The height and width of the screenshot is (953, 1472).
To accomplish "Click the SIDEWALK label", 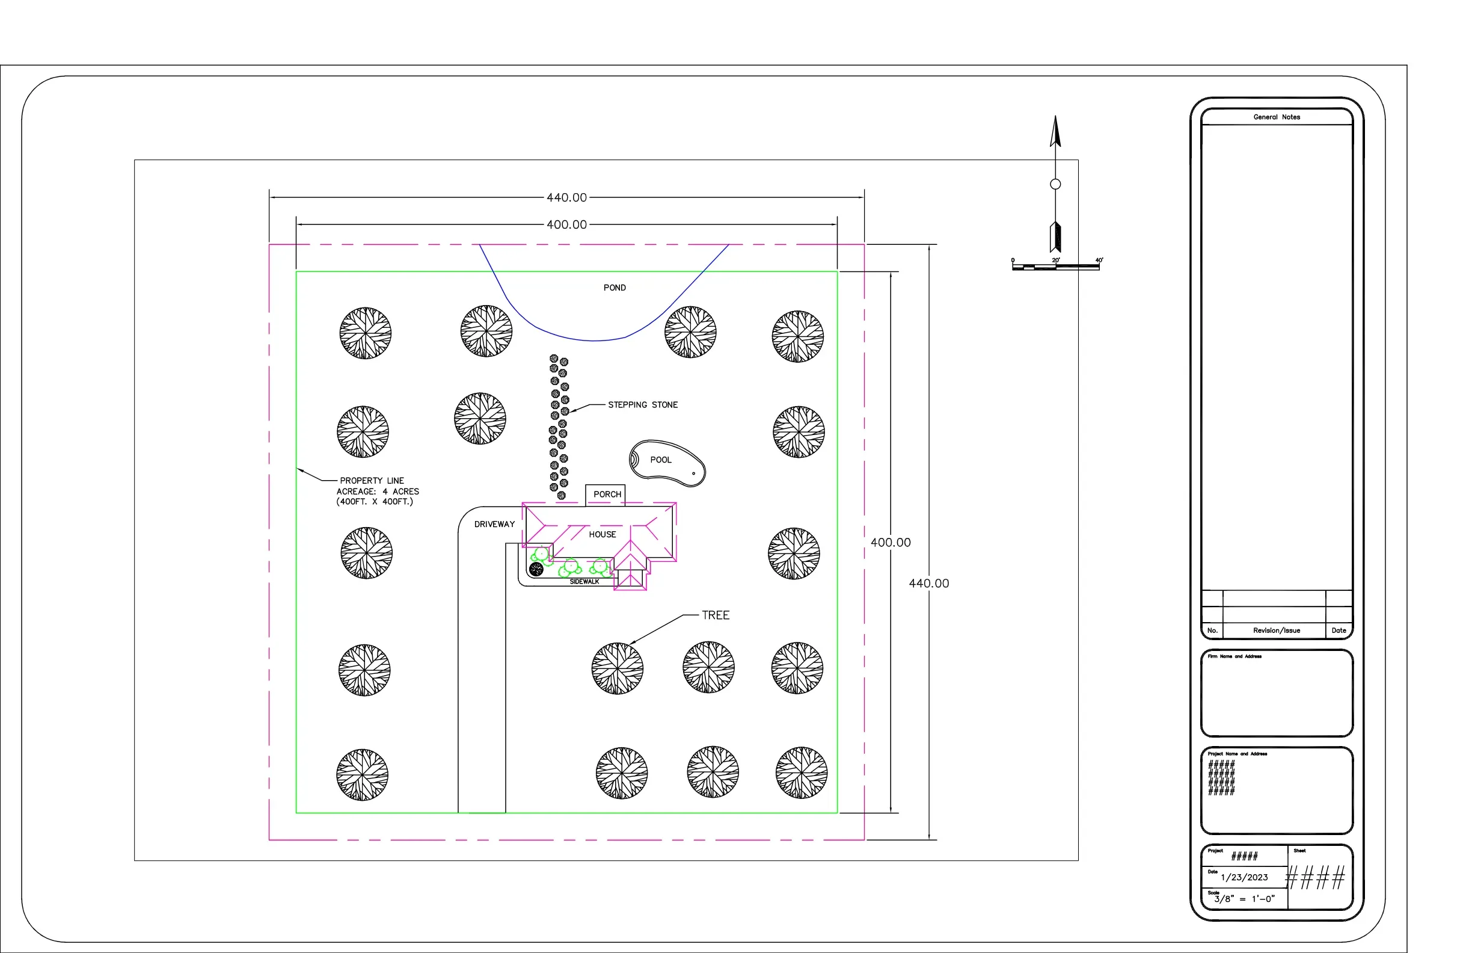I will click(x=584, y=582).
